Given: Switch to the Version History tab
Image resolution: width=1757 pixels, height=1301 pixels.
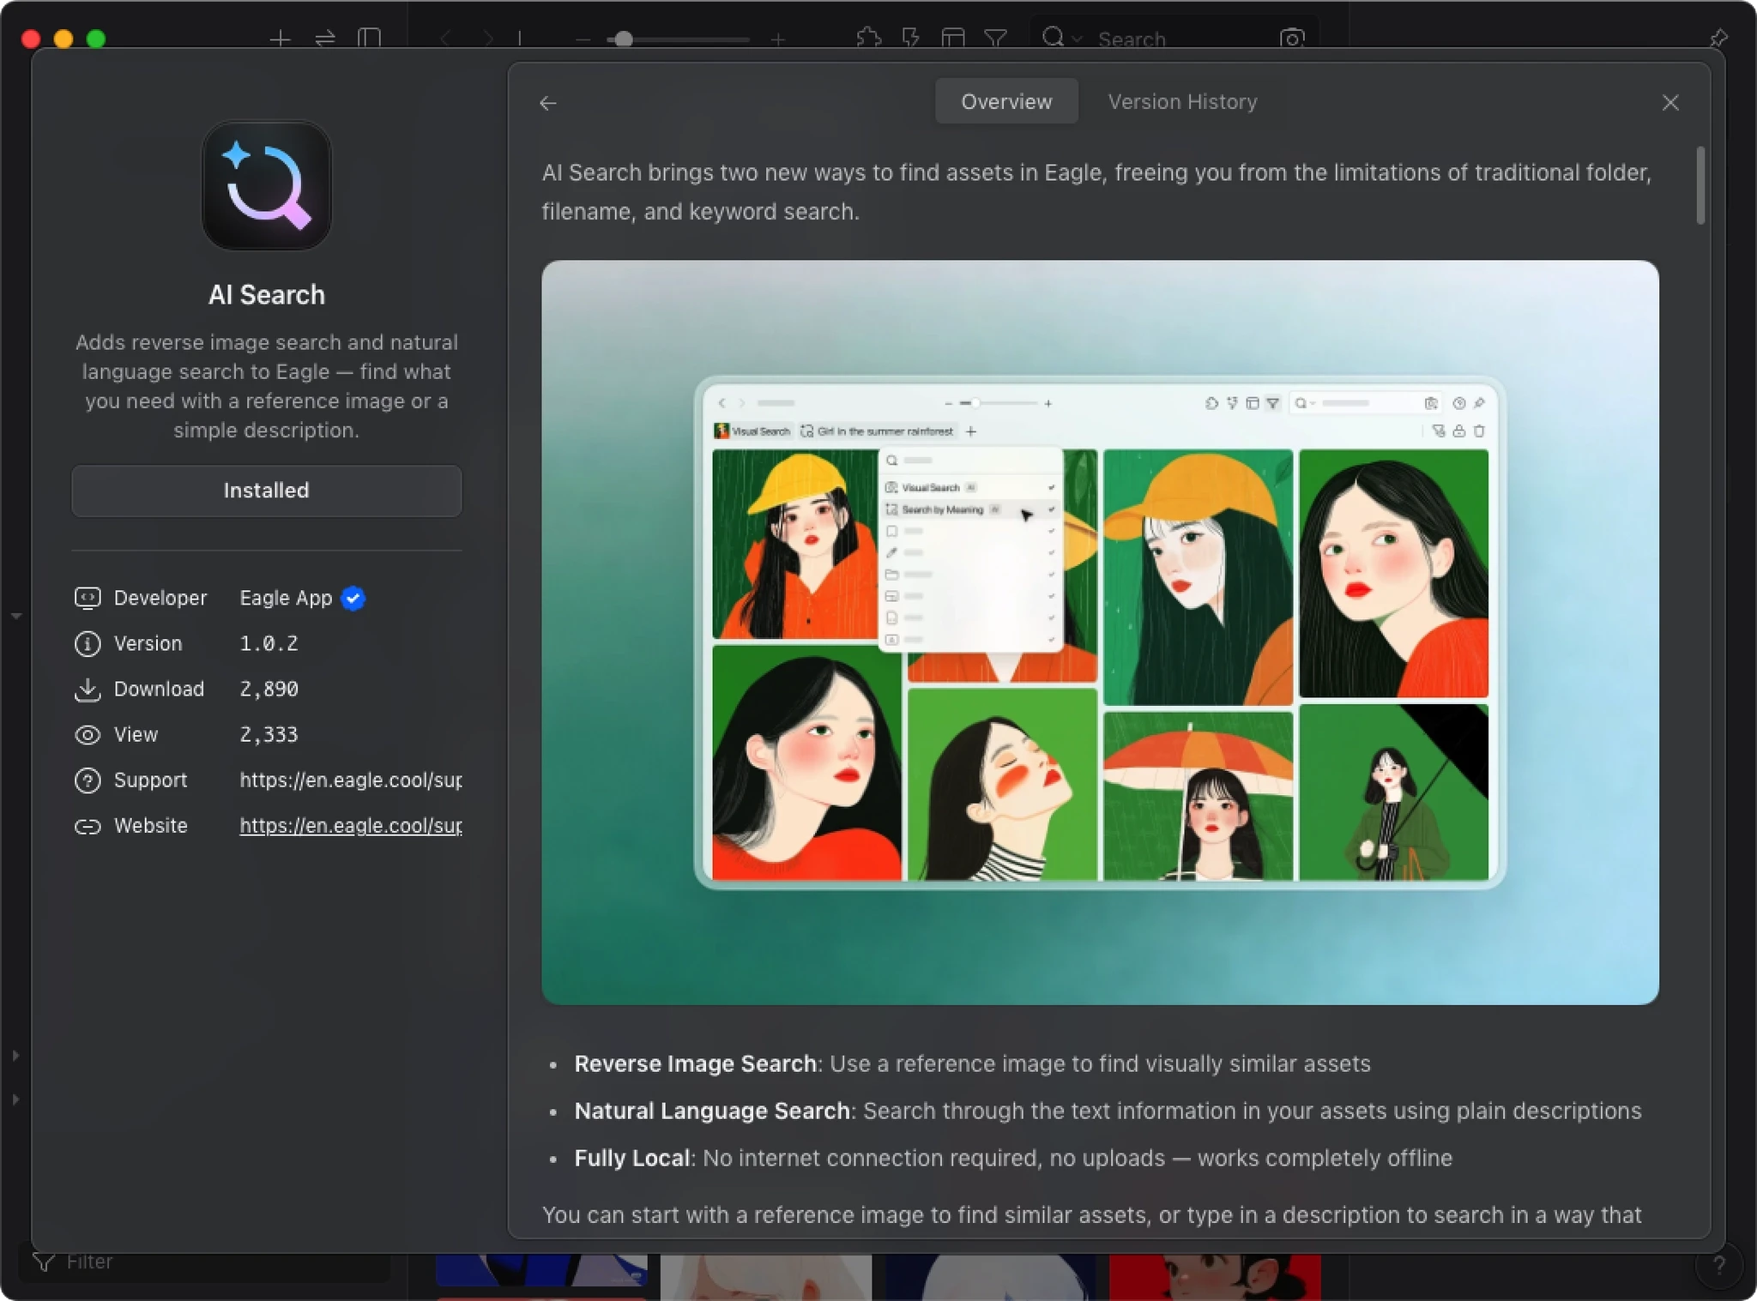Looking at the screenshot, I should (1182, 102).
